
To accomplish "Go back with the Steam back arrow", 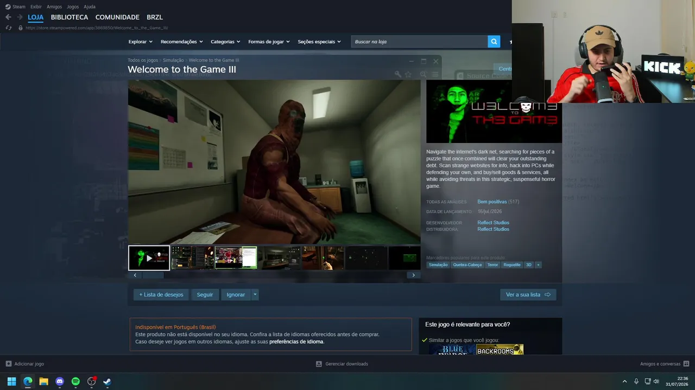I will pos(8,17).
